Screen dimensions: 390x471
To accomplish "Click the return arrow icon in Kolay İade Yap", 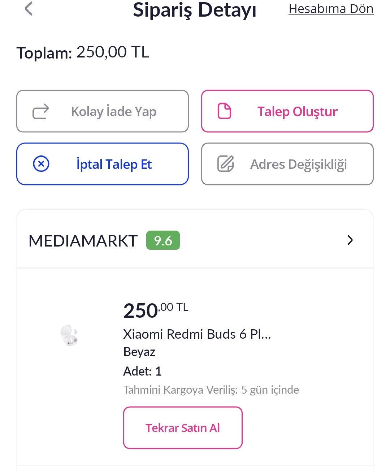I will 40,111.
